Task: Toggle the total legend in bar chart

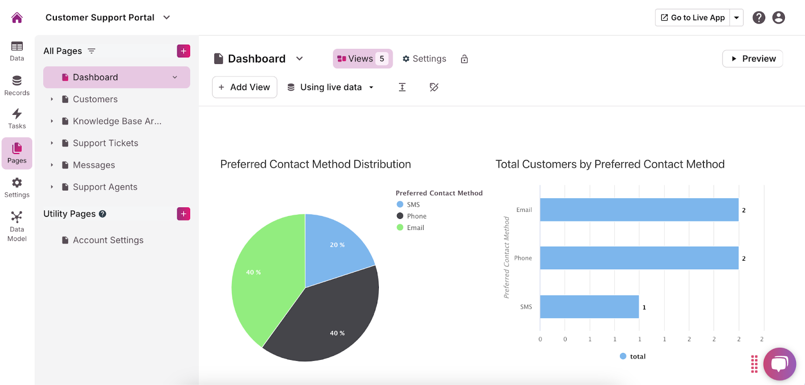Action: pos(632,356)
